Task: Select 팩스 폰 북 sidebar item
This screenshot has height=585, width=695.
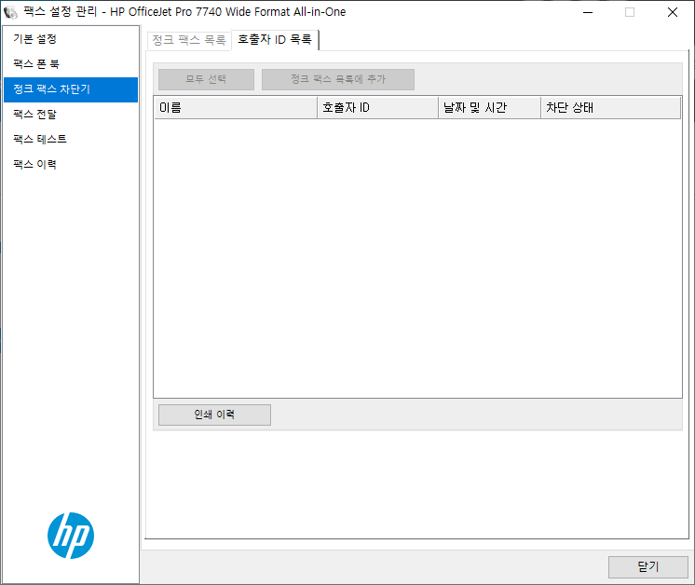Action: (x=71, y=64)
